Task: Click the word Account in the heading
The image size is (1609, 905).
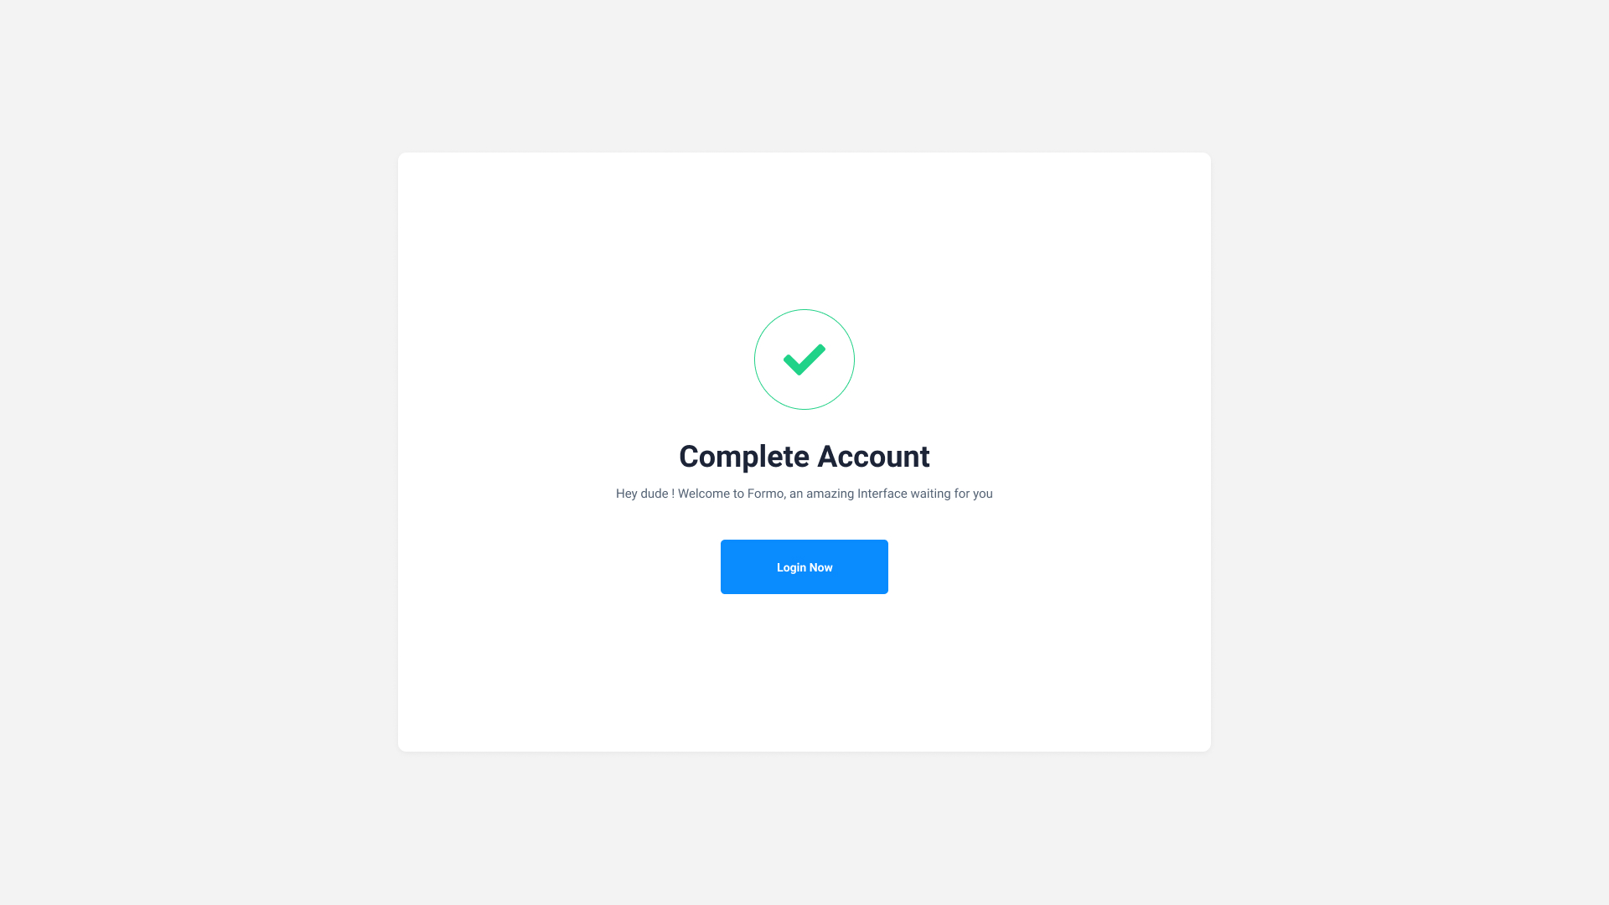Action: click(873, 457)
